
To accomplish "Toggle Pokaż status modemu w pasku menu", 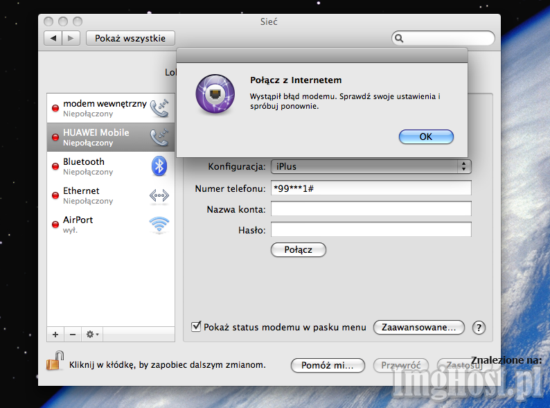I will 196,327.
